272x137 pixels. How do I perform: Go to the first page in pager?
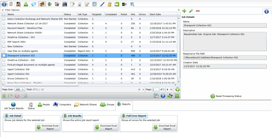(139, 90)
